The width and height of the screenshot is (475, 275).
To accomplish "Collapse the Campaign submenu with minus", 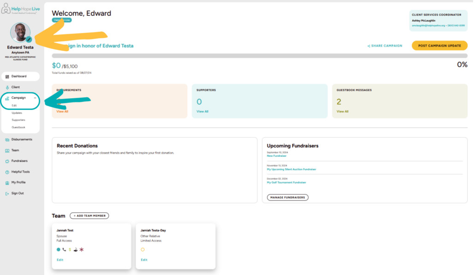I will [35, 98].
